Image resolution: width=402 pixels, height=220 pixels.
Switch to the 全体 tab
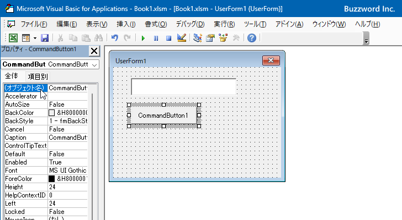coord(12,76)
